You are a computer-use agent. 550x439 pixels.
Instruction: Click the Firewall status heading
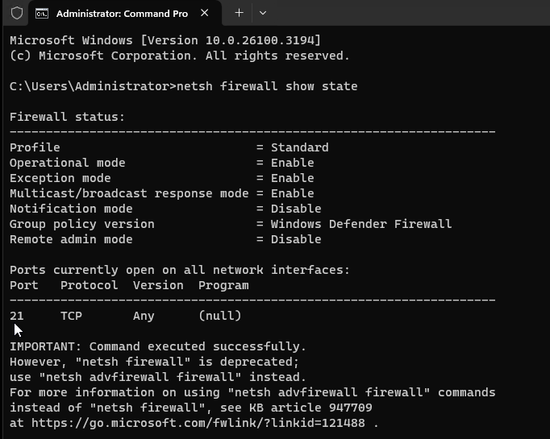68,117
